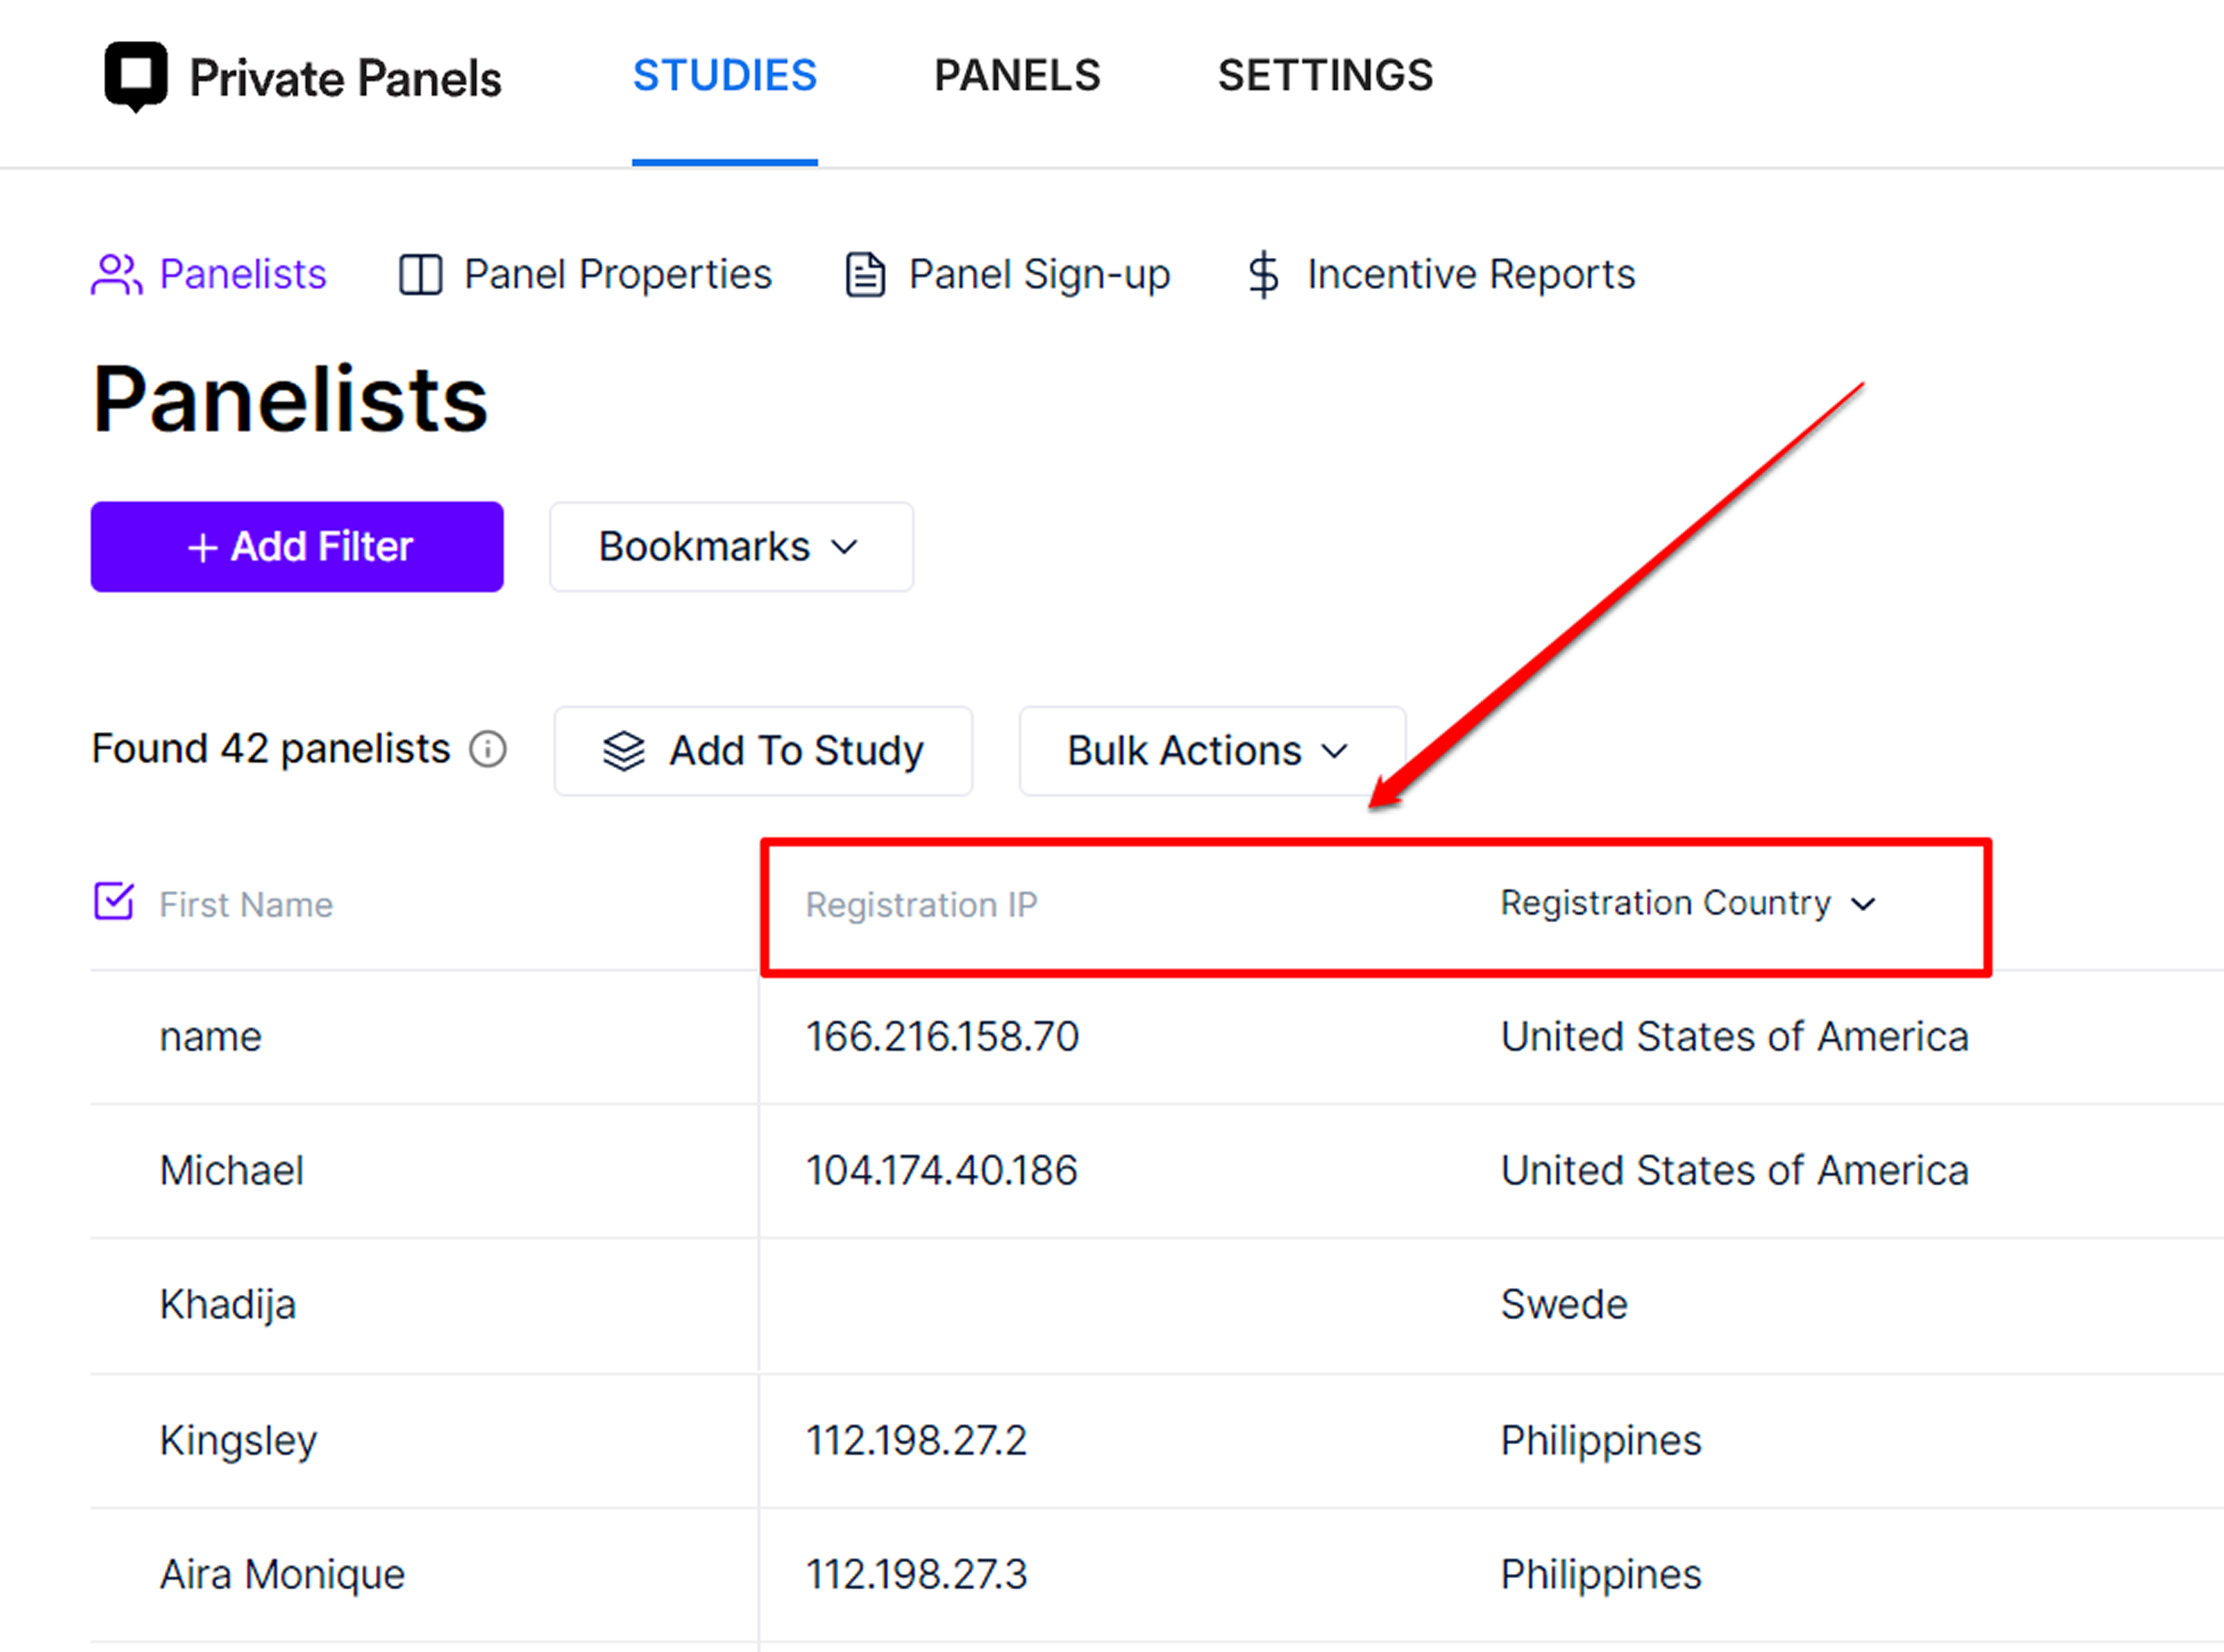Screen dimensions: 2224x1652
Task: Click the Panelists page heading
Action: coord(290,399)
